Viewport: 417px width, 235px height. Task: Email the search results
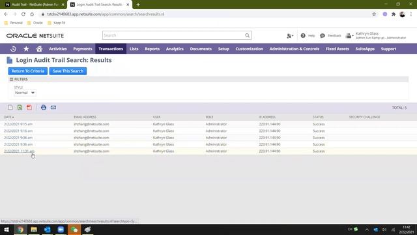tap(53, 107)
